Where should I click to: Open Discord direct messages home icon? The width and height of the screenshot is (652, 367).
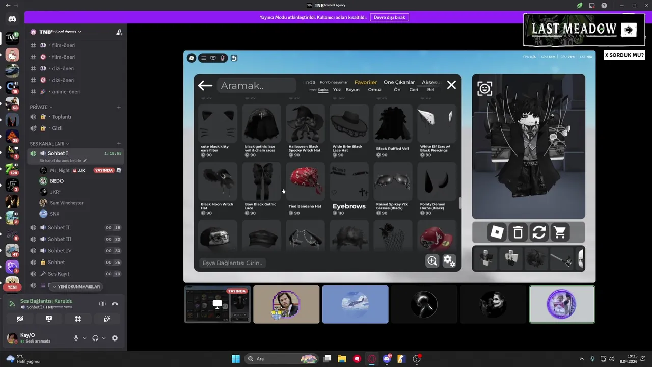click(12, 19)
